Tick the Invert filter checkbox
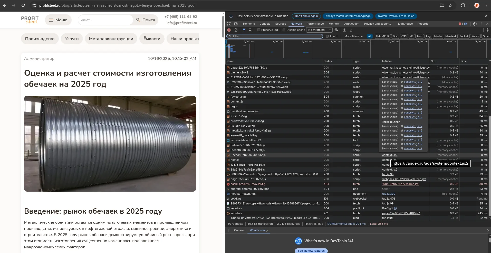This screenshot has height=253, width=491. pos(327,36)
